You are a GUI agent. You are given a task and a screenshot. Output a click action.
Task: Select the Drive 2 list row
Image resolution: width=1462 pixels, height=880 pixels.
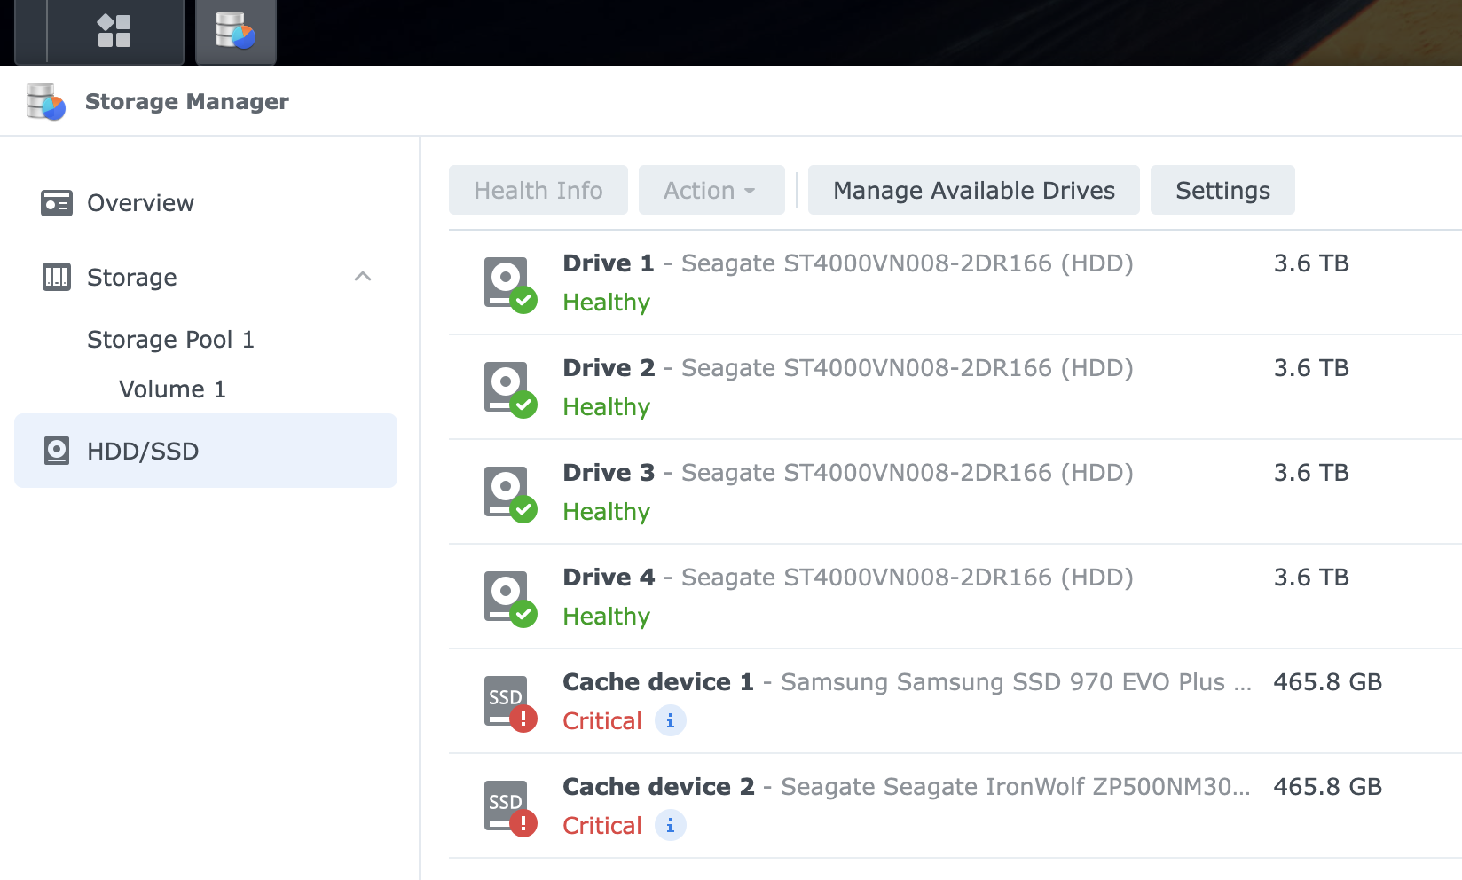(887, 387)
